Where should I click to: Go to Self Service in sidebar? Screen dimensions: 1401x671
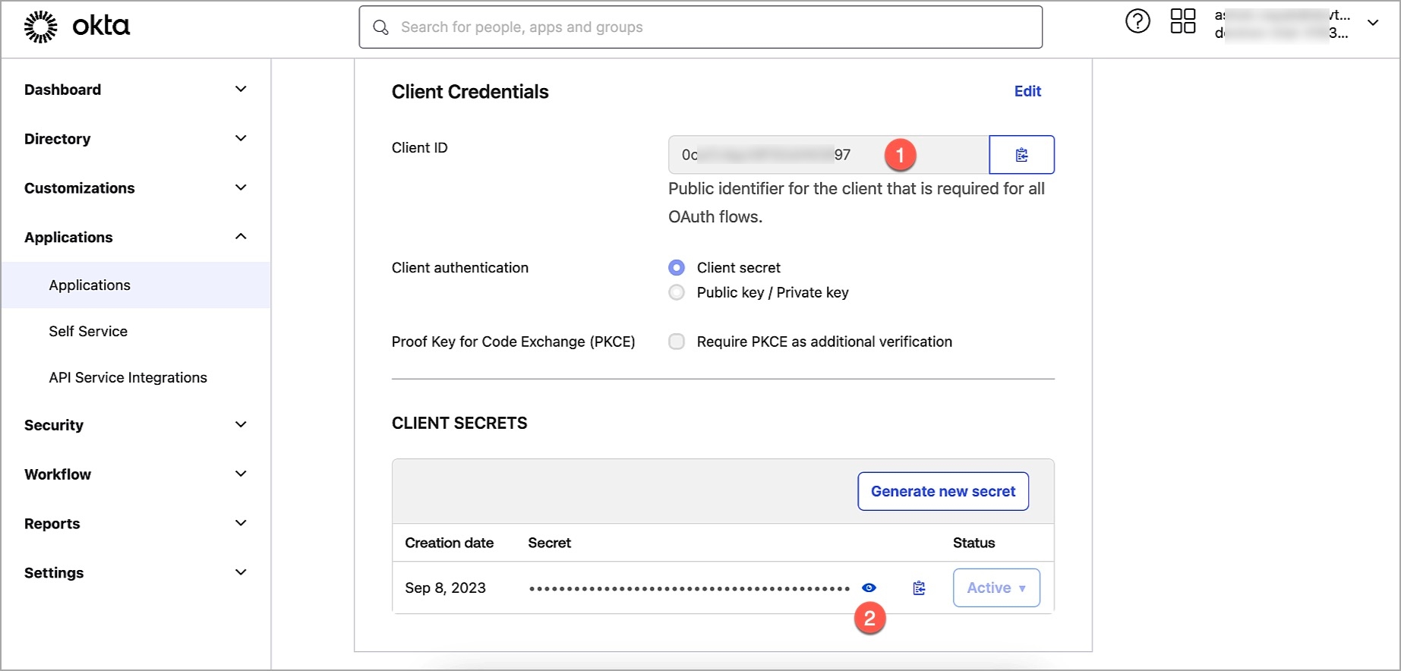click(88, 332)
